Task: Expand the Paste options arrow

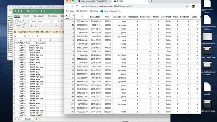Action: [20, 22]
